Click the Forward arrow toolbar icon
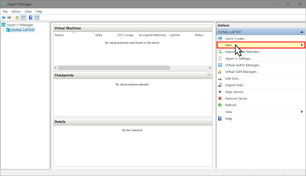The width and height of the screenshot is (306, 176). pyautogui.click(x=9, y=18)
